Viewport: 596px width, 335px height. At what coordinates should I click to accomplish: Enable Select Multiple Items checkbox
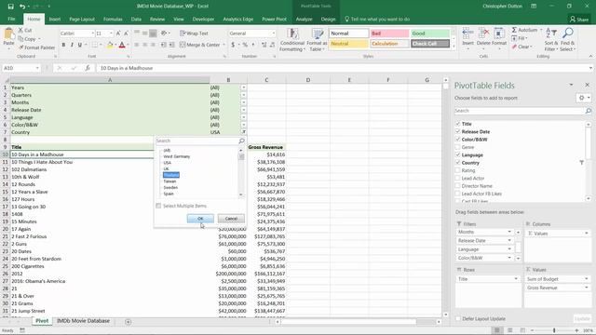coord(158,206)
